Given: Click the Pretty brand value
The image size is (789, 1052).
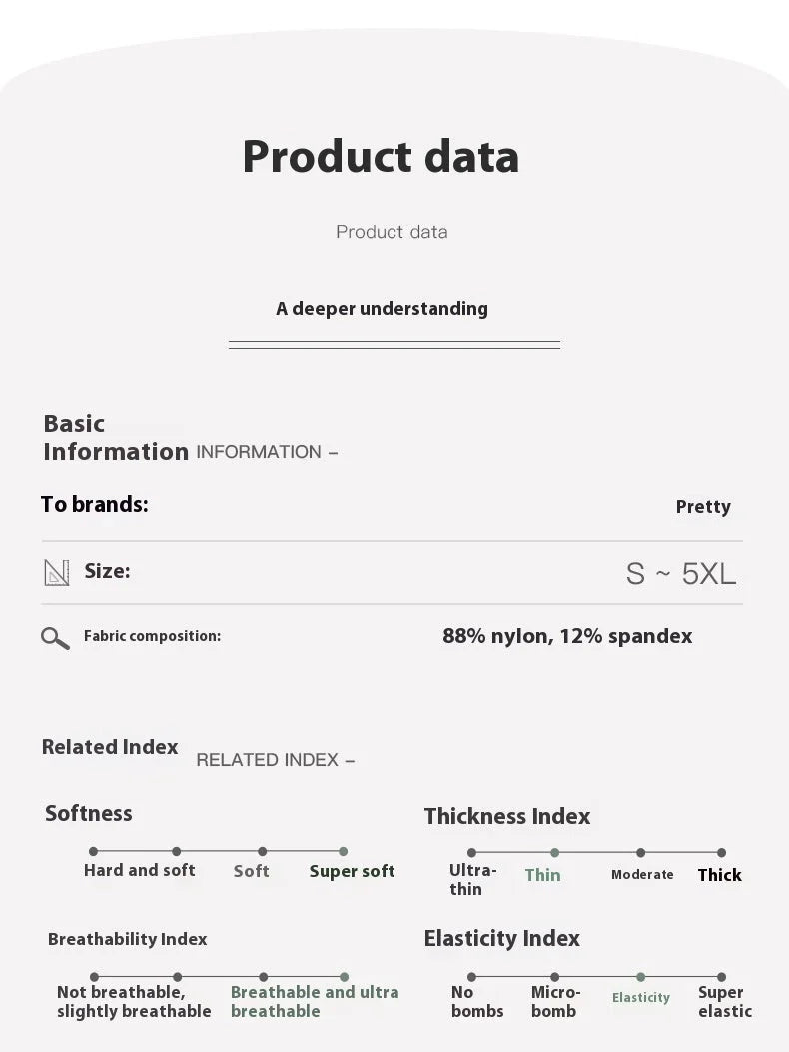Looking at the screenshot, I should click(x=703, y=507).
